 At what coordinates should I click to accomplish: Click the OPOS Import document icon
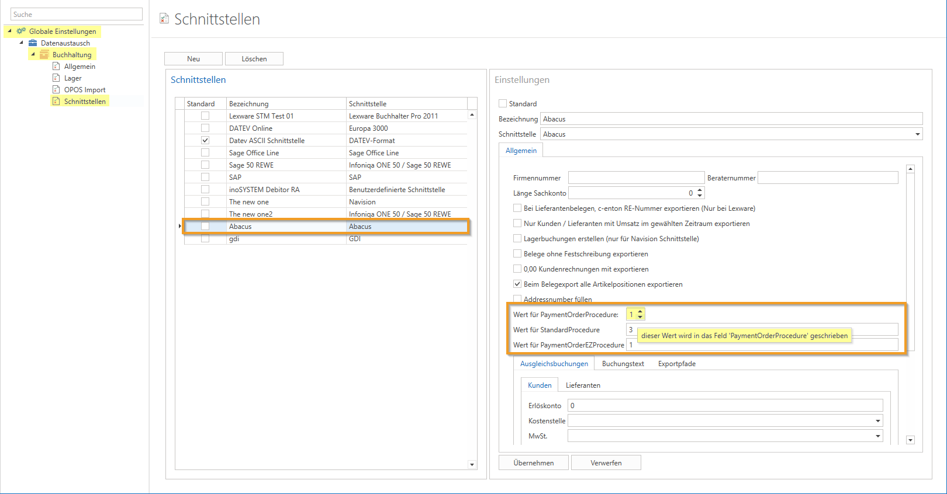pyautogui.click(x=56, y=89)
